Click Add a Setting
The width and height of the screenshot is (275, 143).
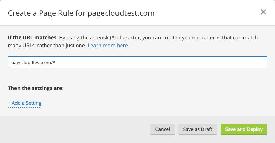pyautogui.click(x=24, y=103)
